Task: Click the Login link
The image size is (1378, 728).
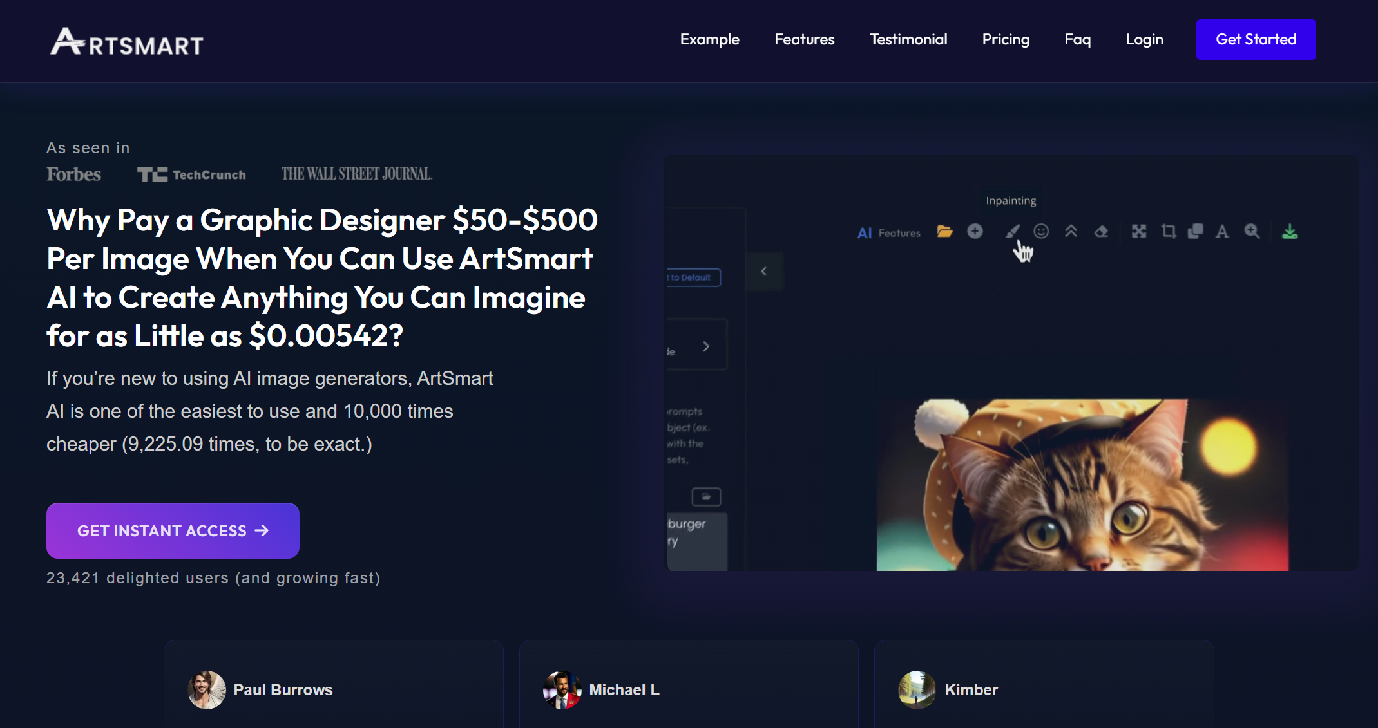Action: [x=1145, y=39]
